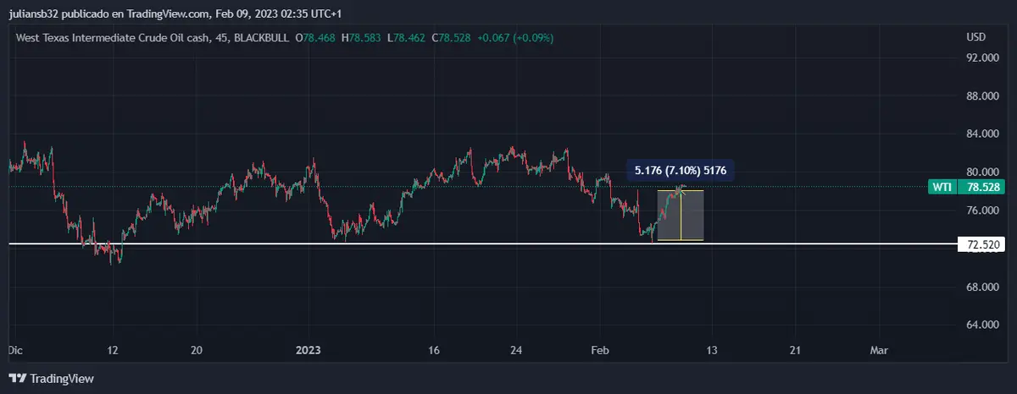This screenshot has height=394, width=1017.
Task: Select the yellow vertical measurement arrow
Action: (x=681, y=216)
